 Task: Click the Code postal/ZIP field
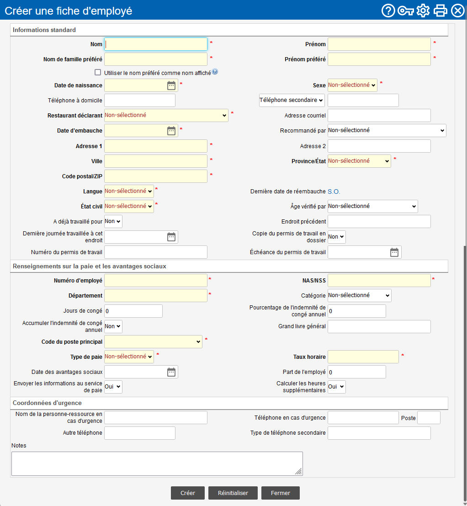pos(155,176)
